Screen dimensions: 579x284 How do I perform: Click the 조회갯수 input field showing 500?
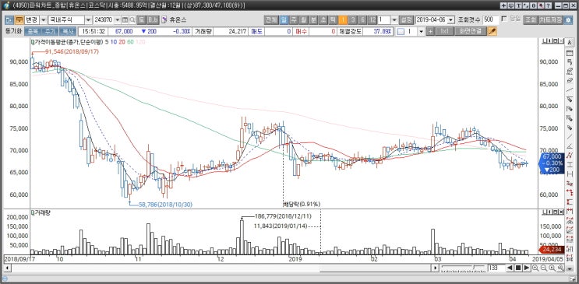point(491,20)
